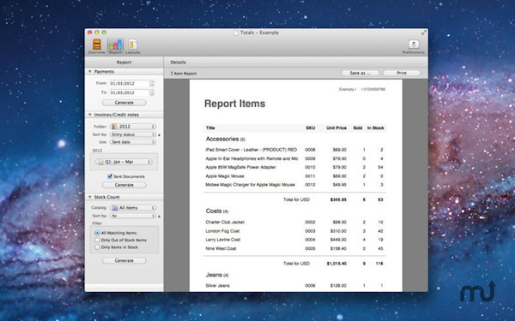Select the Report chart icon
515x321 pixels.
pos(115,46)
